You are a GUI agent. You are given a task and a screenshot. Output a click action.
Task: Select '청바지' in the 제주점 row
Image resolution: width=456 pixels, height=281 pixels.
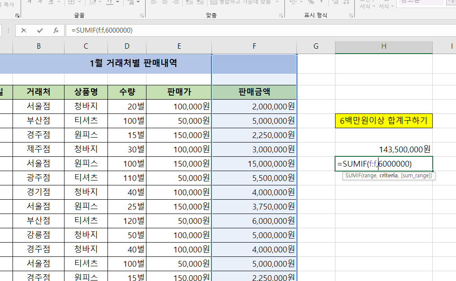click(86, 149)
